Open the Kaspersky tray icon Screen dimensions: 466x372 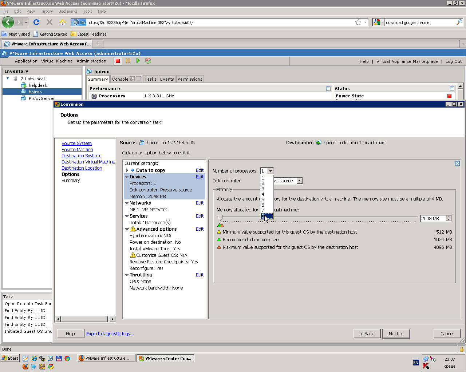coord(426,366)
